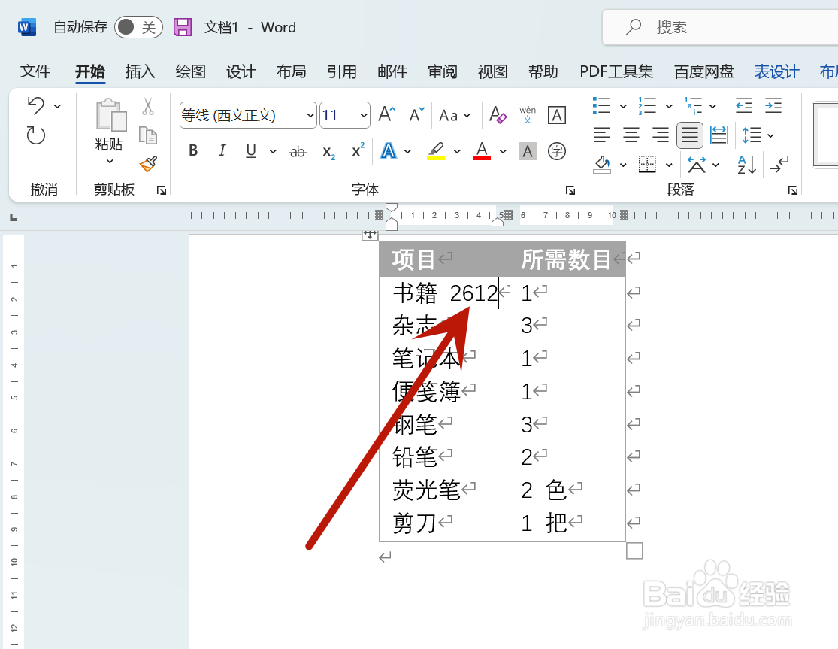Sort table content A to Z

click(x=746, y=165)
